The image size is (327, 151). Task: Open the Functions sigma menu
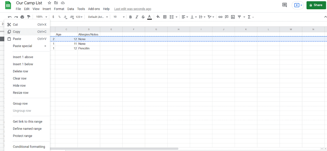coord(249,17)
